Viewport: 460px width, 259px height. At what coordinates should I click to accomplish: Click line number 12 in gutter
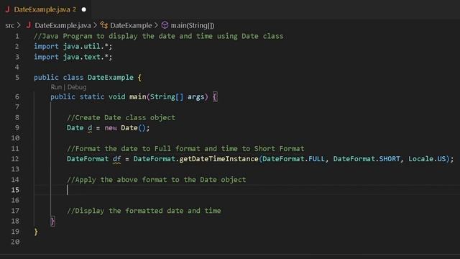[x=15, y=159]
